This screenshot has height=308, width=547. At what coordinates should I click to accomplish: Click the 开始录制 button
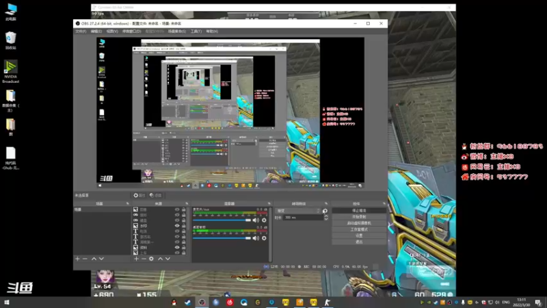359,217
